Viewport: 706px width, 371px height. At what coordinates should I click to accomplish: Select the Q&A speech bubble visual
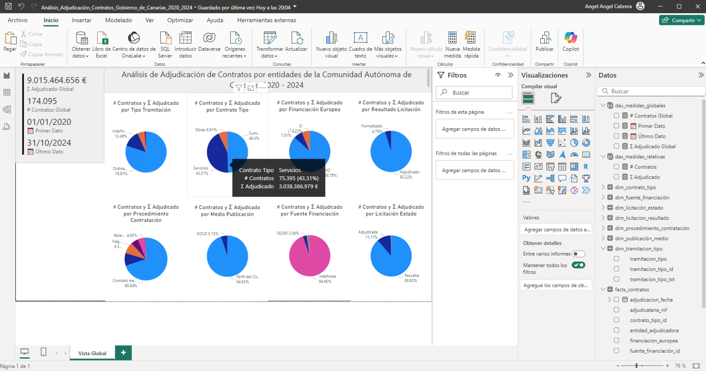coord(562,178)
